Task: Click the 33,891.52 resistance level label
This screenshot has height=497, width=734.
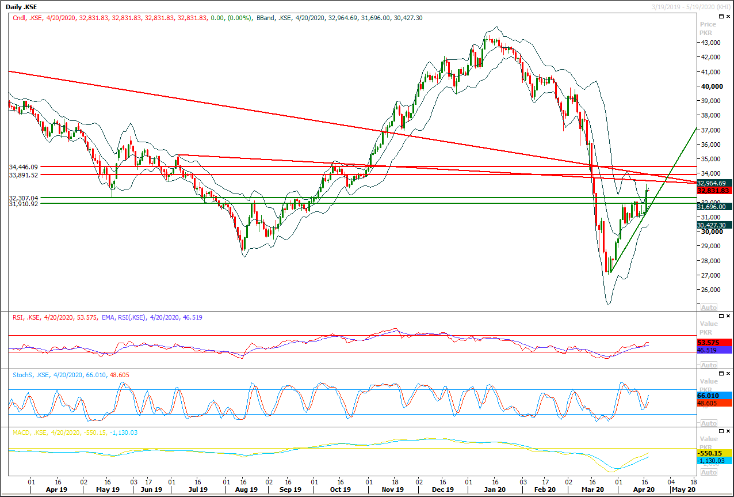Action: [23, 175]
